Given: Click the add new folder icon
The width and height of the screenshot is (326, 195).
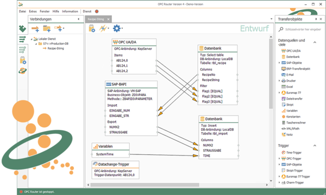Looking at the screenshot, I should pos(47,29).
